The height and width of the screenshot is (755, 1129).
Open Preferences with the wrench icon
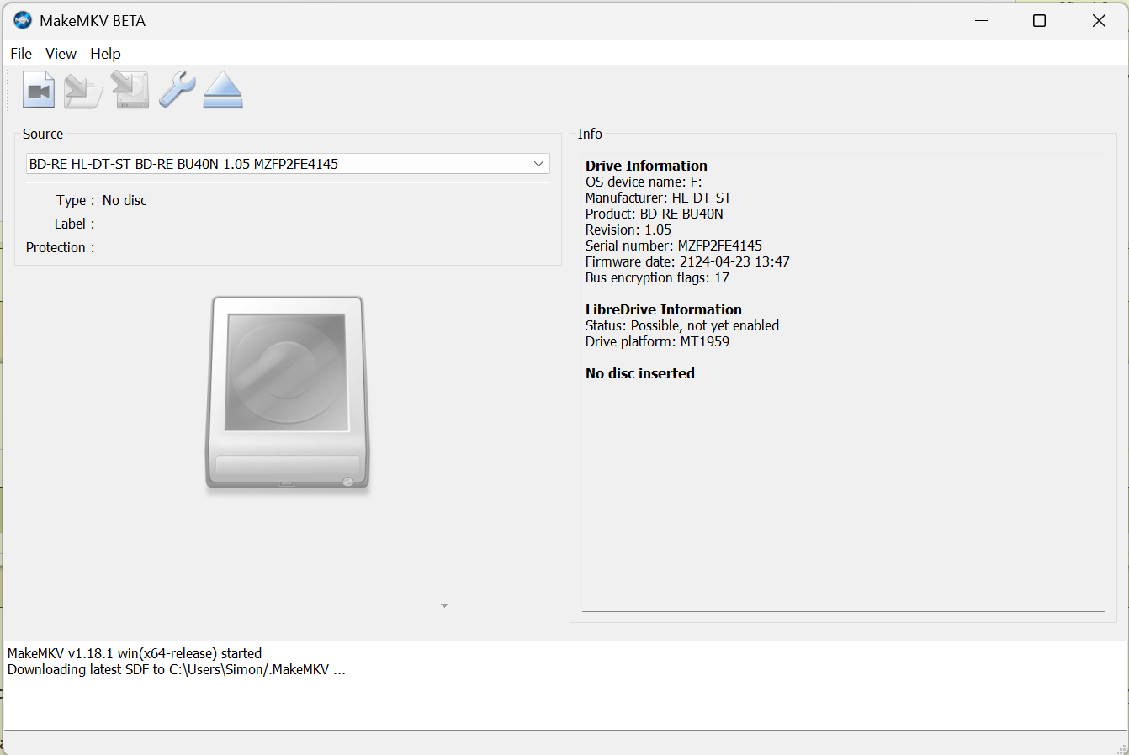point(177,89)
